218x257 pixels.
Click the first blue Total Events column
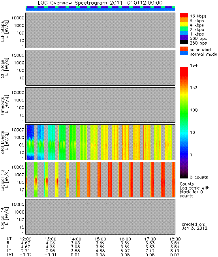click(30, 142)
